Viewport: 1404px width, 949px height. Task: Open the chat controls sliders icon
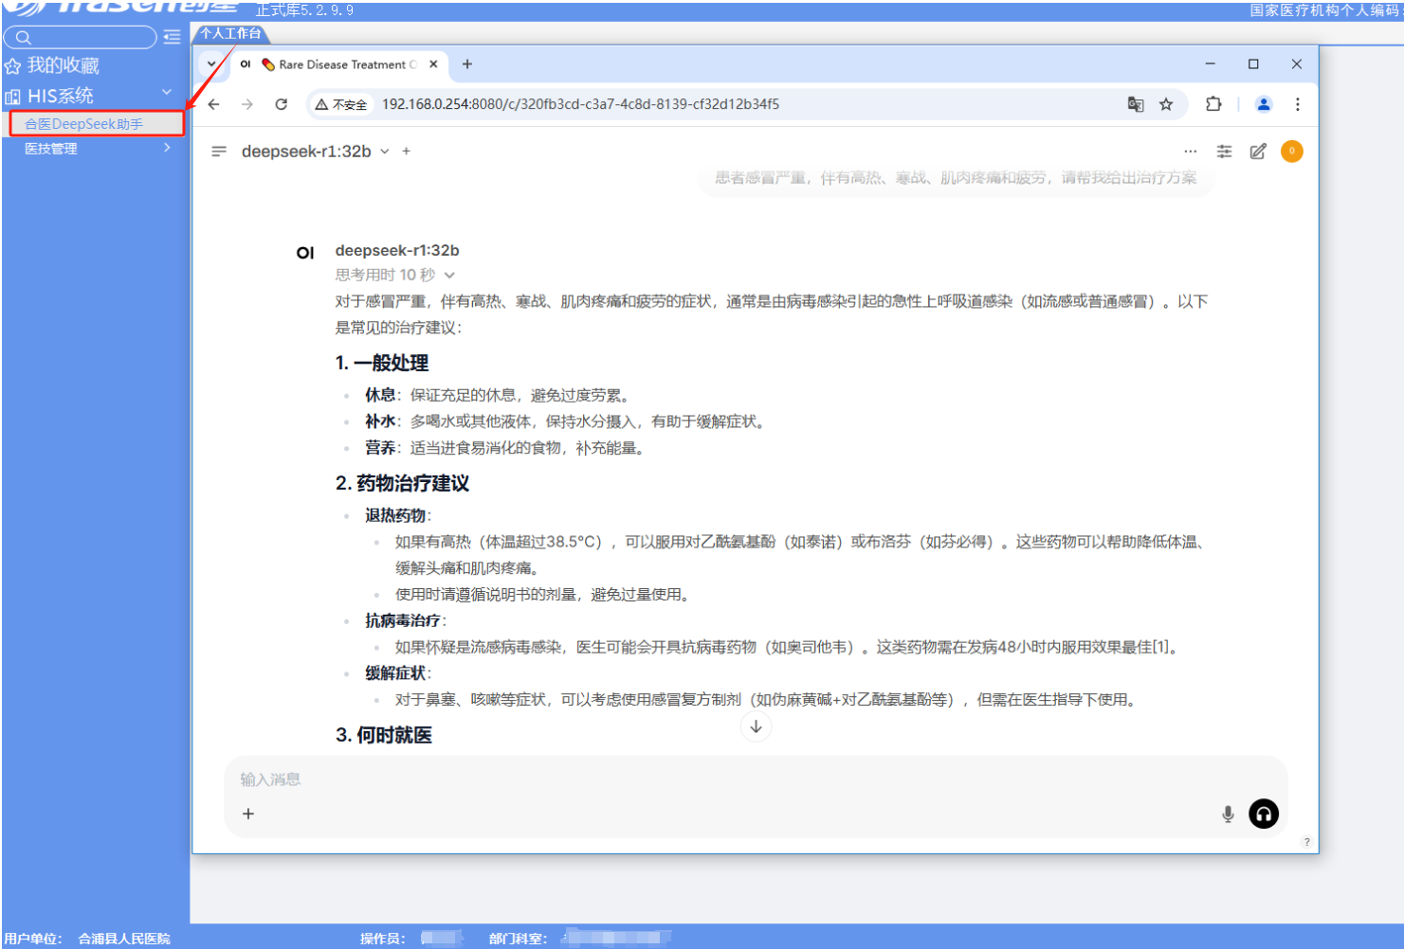tap(1225, 152)
